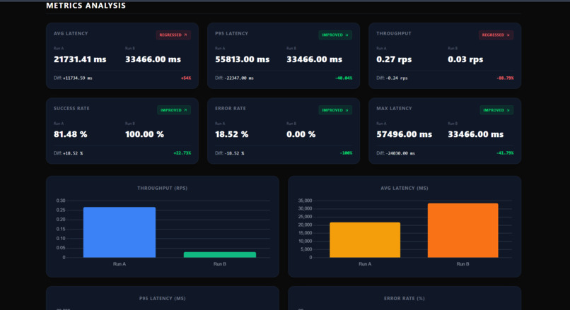
Task: Click the -88.79% change percentage
Action: pos(505,78)
